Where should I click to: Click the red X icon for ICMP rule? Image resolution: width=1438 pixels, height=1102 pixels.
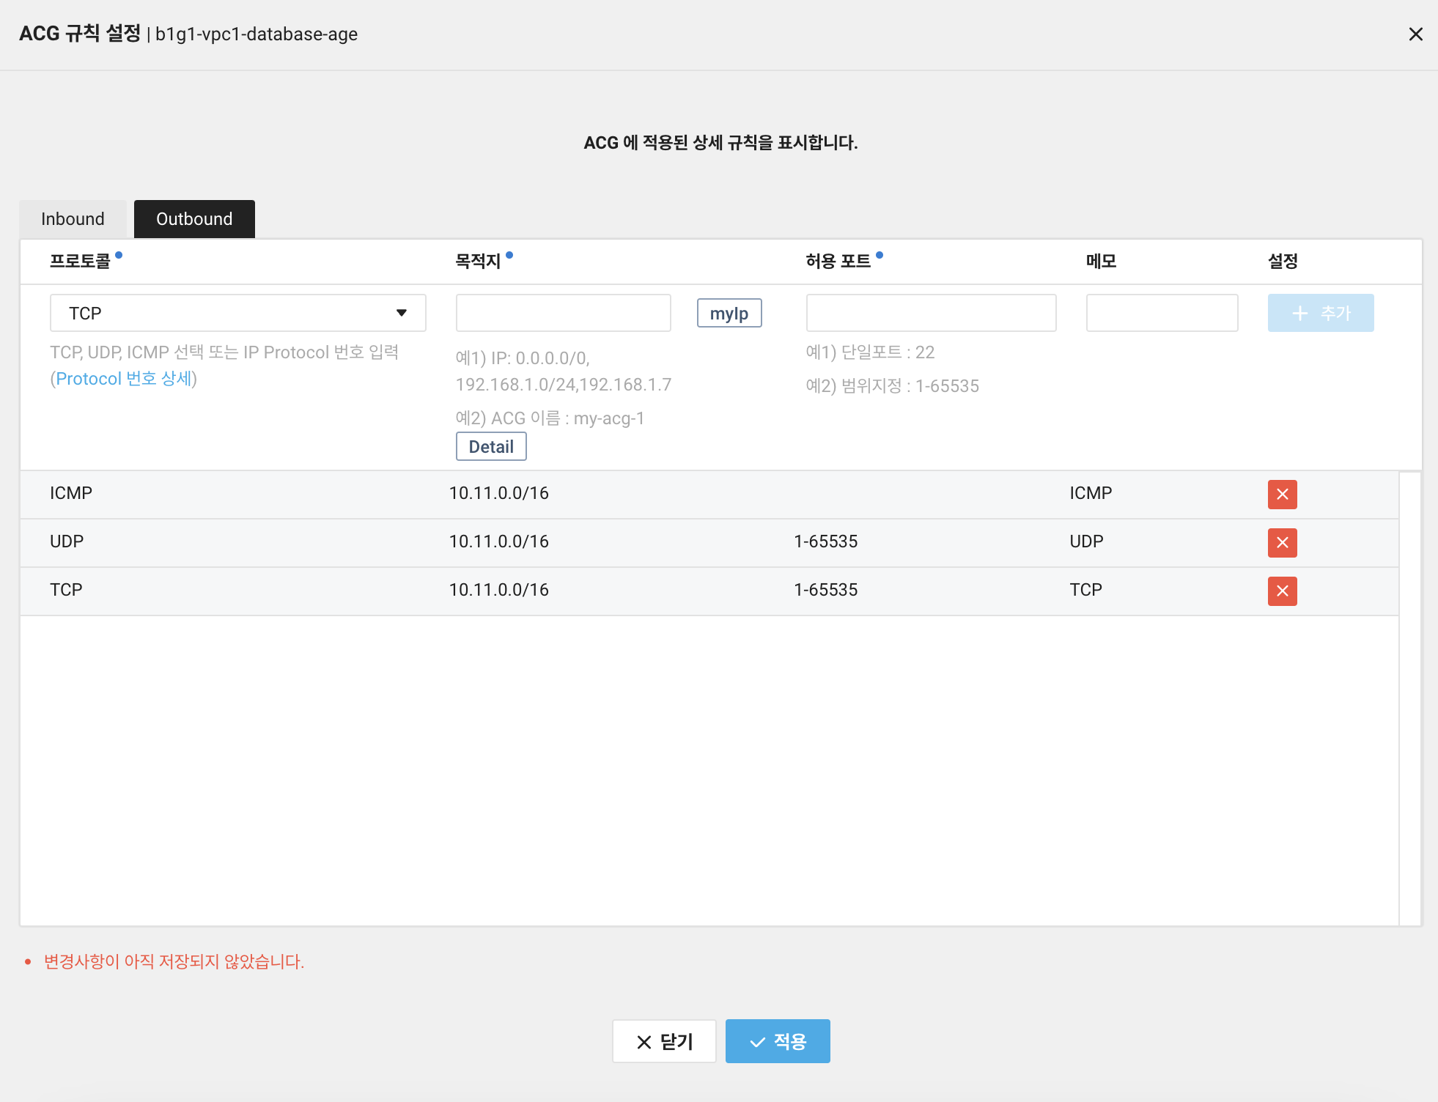point(1282,495)
